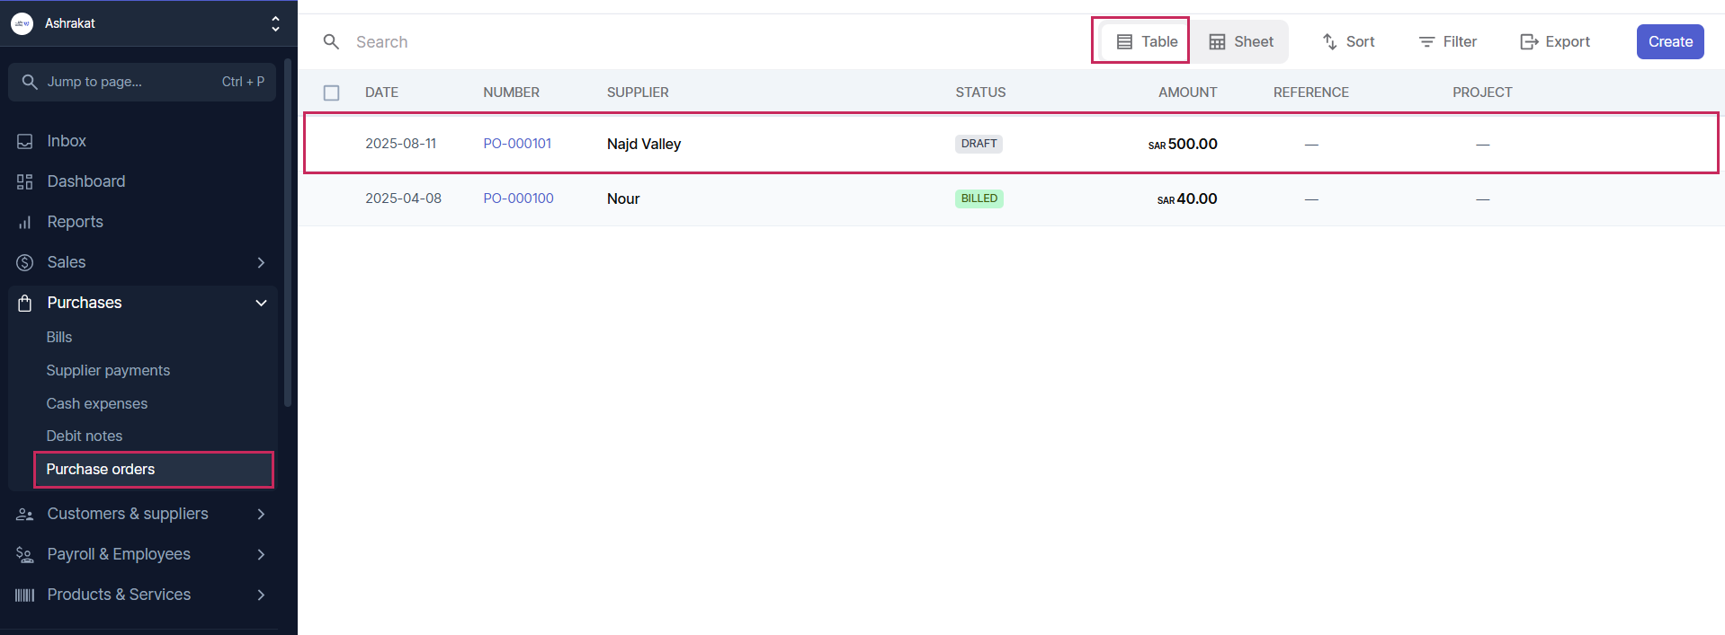This screenshot has height=635, width=1725.
Task: Expand the Sales menu chevron
Action: click(261, 262)
